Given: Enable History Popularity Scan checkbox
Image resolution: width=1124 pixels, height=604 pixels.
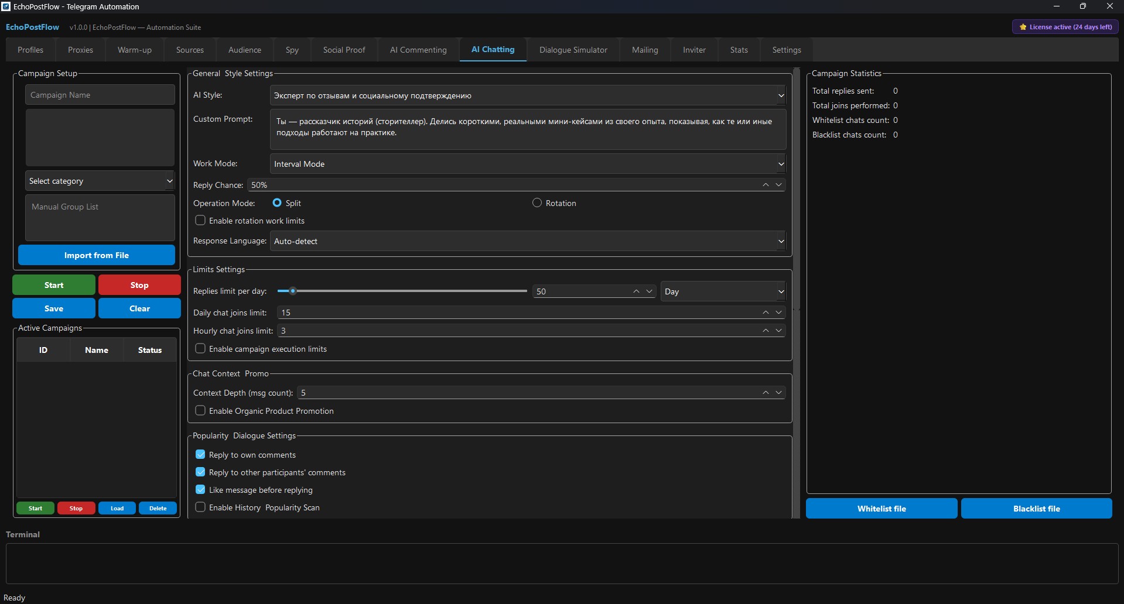Looking at the screenshot, I should [200, 507].
